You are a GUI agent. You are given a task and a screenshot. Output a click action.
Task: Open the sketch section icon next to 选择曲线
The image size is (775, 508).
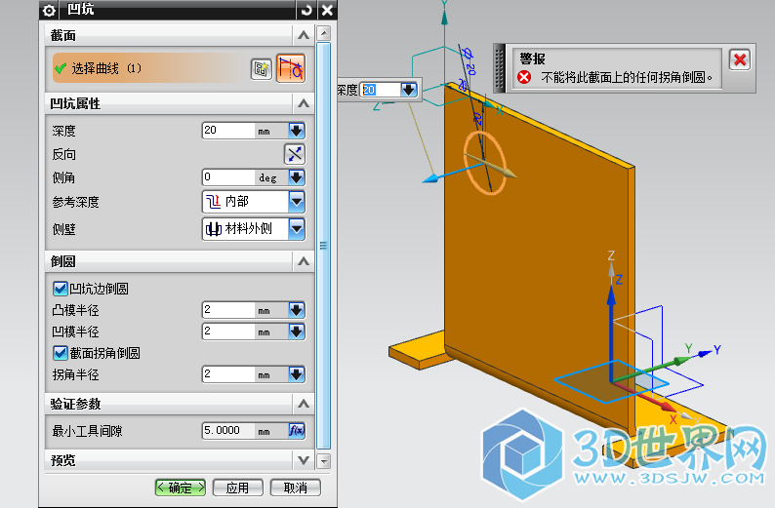(261, 68)
